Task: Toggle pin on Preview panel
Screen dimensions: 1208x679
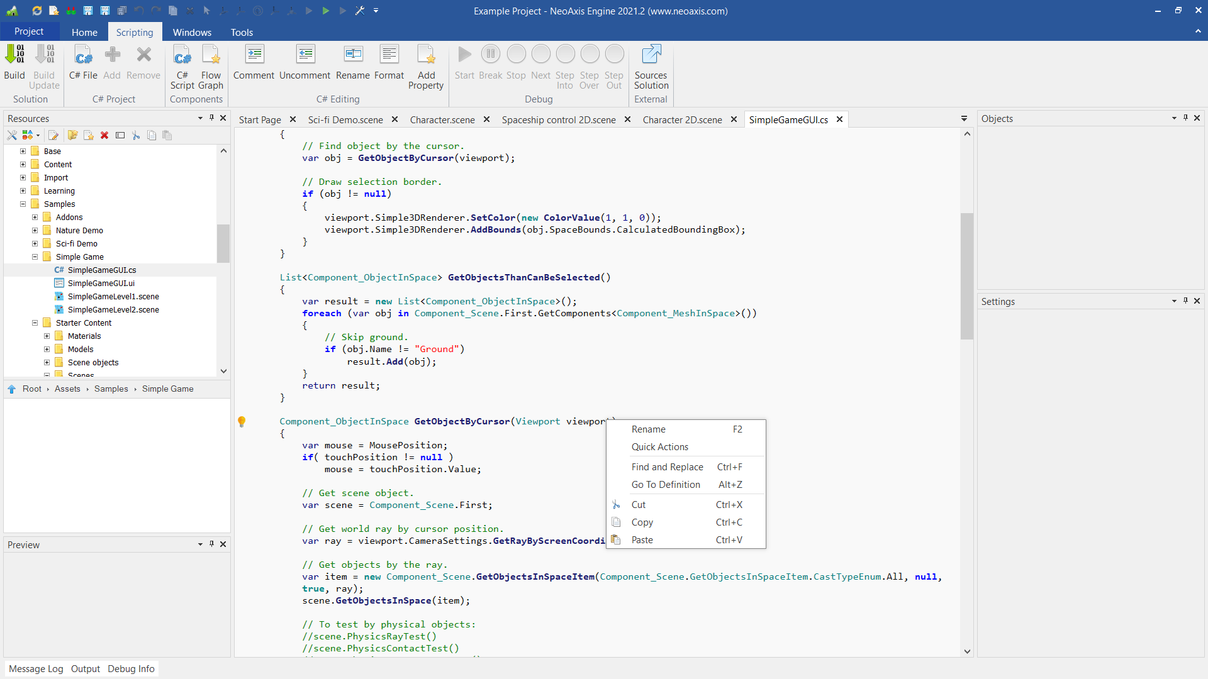Action: click(x=211, y=544)
